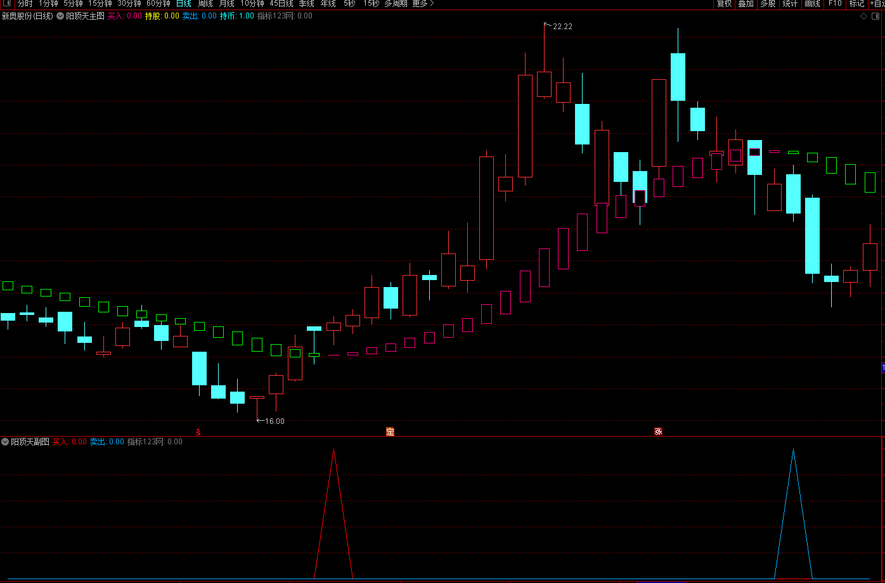Select the 30分钟 period tab
This screenshot has width=885, height=583.
129,4
